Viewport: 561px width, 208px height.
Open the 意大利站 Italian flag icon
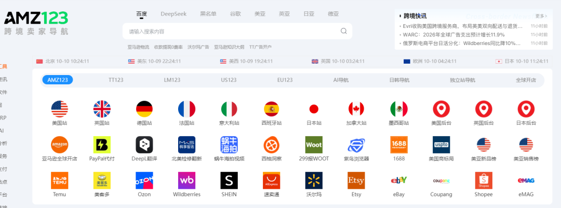229,109
